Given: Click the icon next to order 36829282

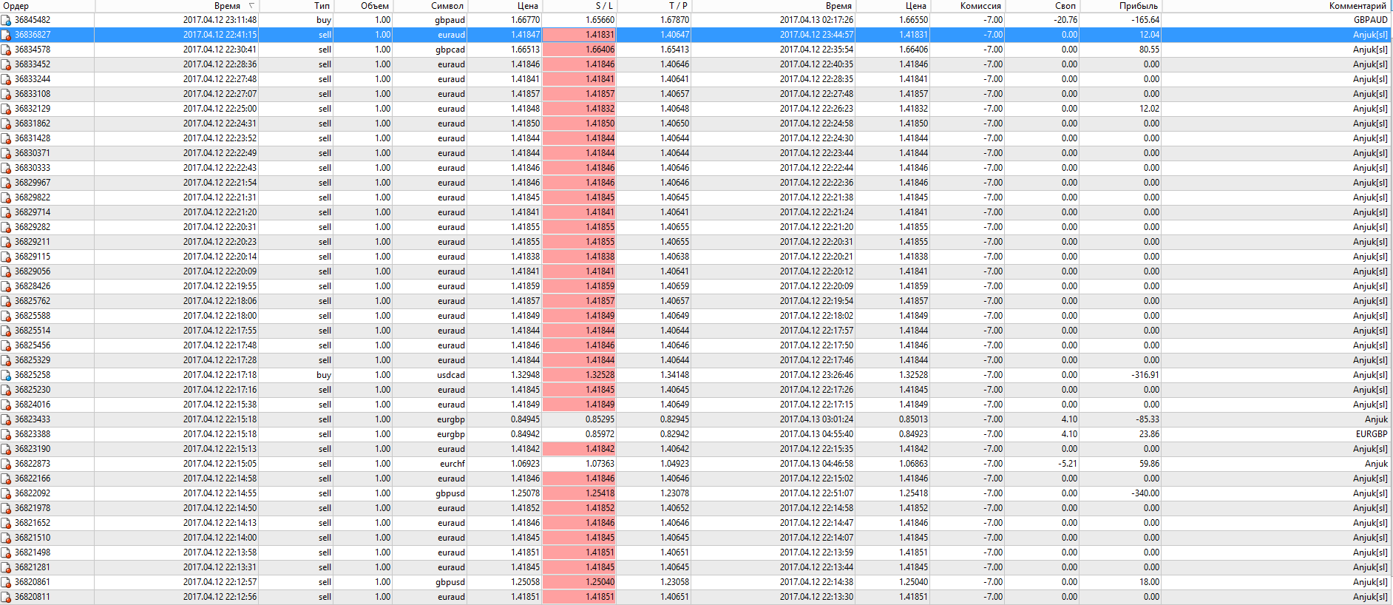Looking at the screenshot, I should (x=6, y=227).
